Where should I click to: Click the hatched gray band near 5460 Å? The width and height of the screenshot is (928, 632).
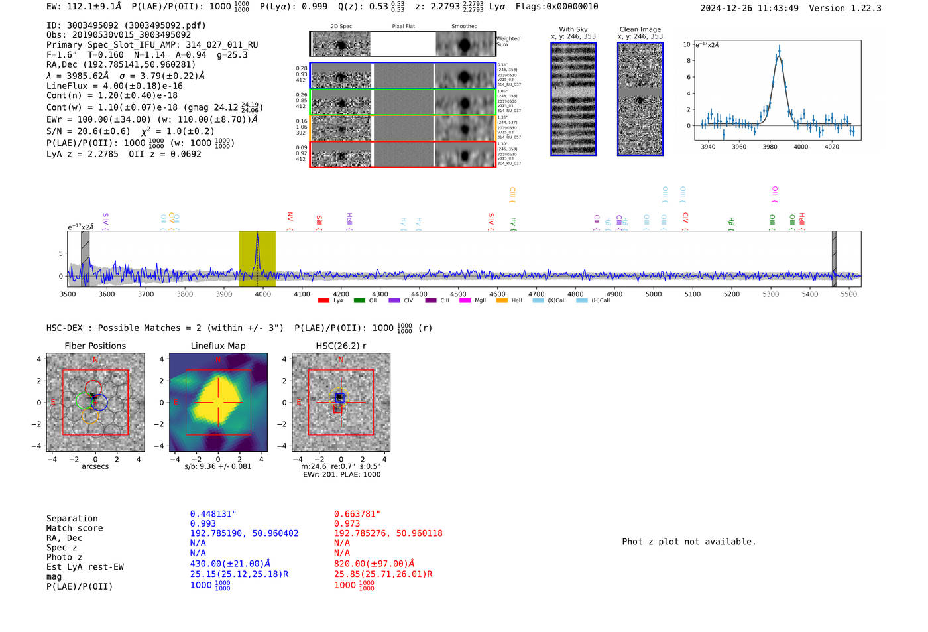834,259
